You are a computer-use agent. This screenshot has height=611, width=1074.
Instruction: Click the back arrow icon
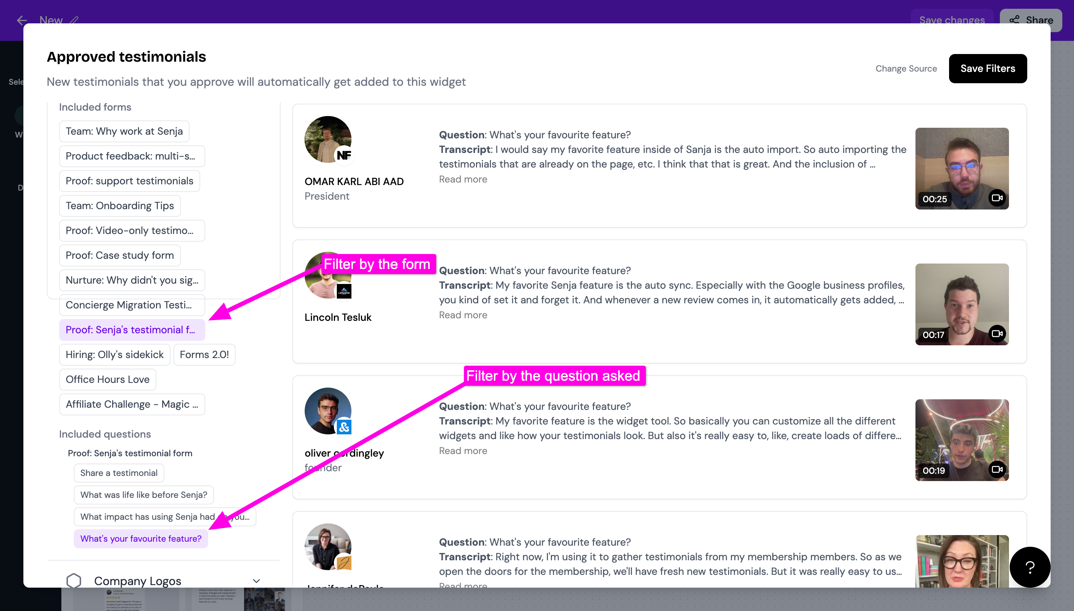[x=22, y=20]
